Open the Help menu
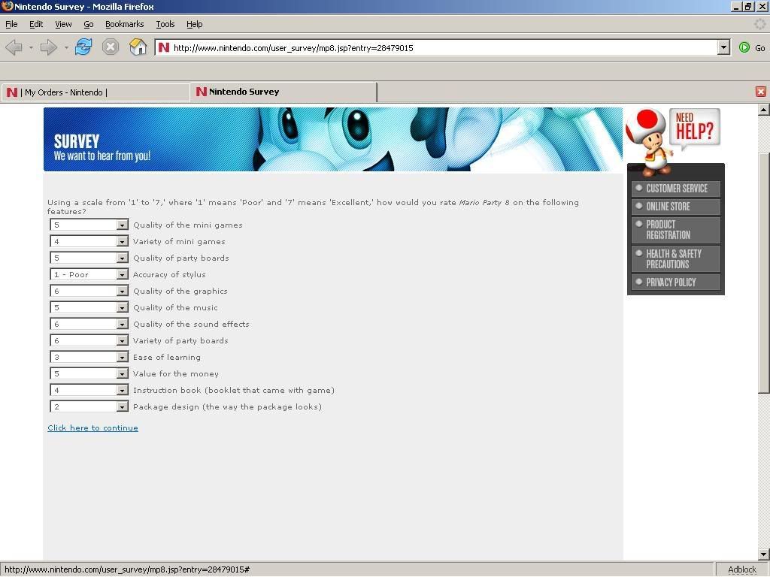Image resolution: width=770 pixels, height=577 pixels. point(195,24)
